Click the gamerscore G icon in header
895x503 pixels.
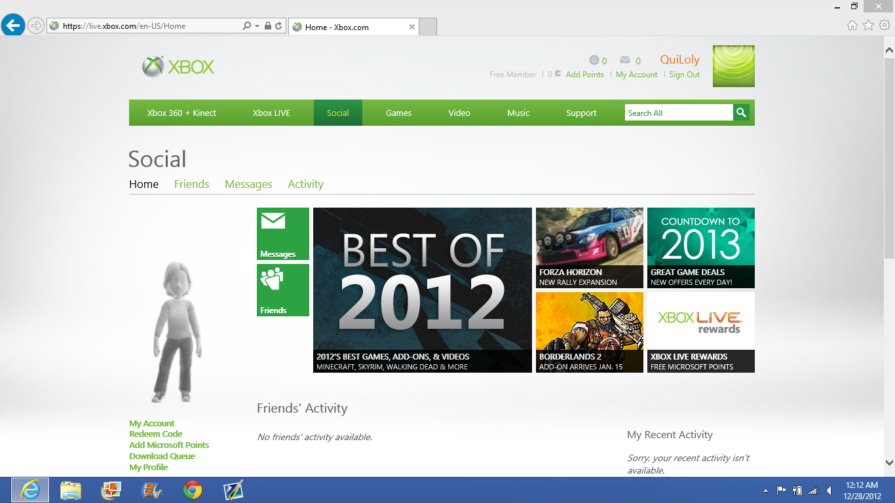[594, 60]
